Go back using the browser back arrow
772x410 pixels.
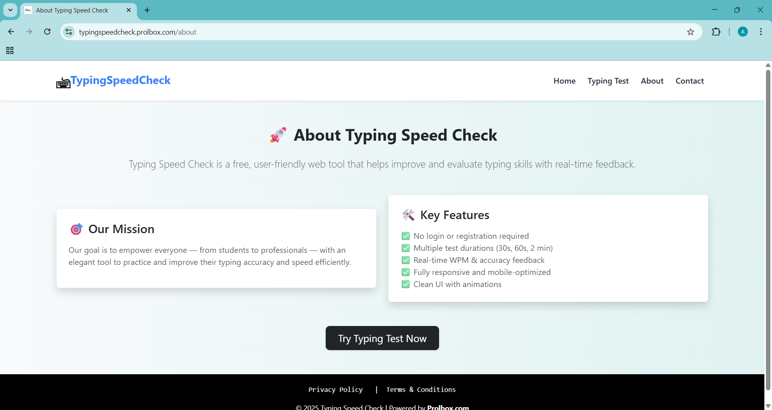click(11, 32)
